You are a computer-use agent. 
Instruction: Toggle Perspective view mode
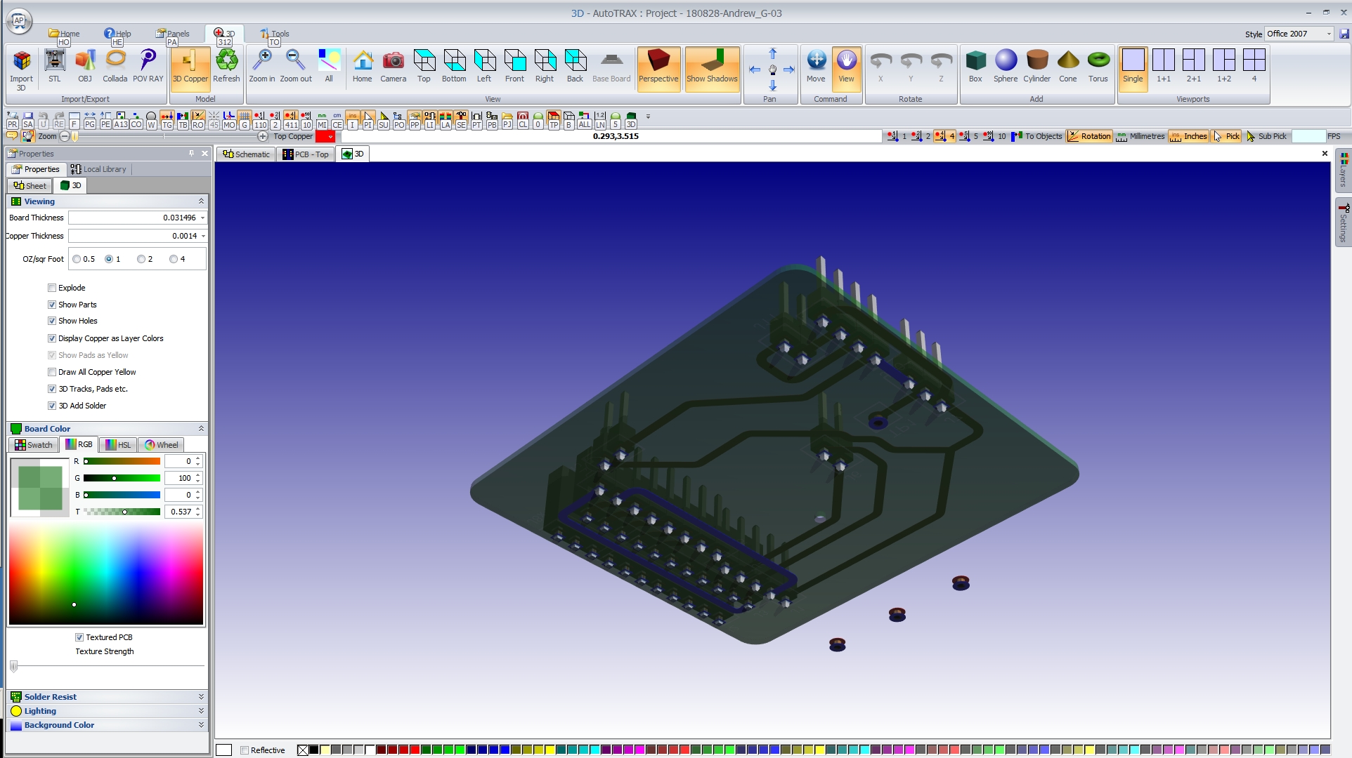click(x=658, y=65)
